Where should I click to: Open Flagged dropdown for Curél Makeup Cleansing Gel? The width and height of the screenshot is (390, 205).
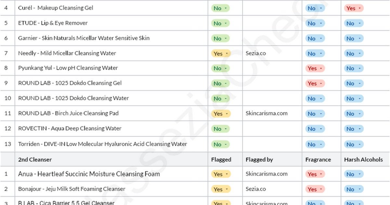pyautogui.click(x=220, y=8)
